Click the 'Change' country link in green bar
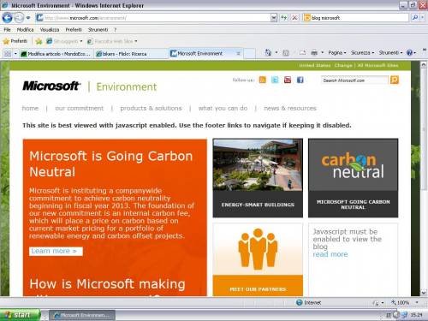 click(x=343, y=65)
